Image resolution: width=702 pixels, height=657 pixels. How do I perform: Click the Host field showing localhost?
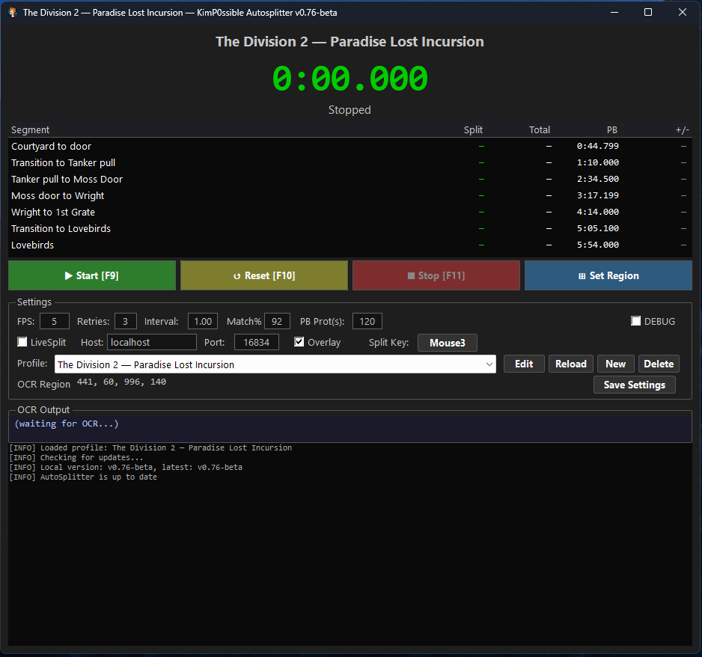coord(152,343)
